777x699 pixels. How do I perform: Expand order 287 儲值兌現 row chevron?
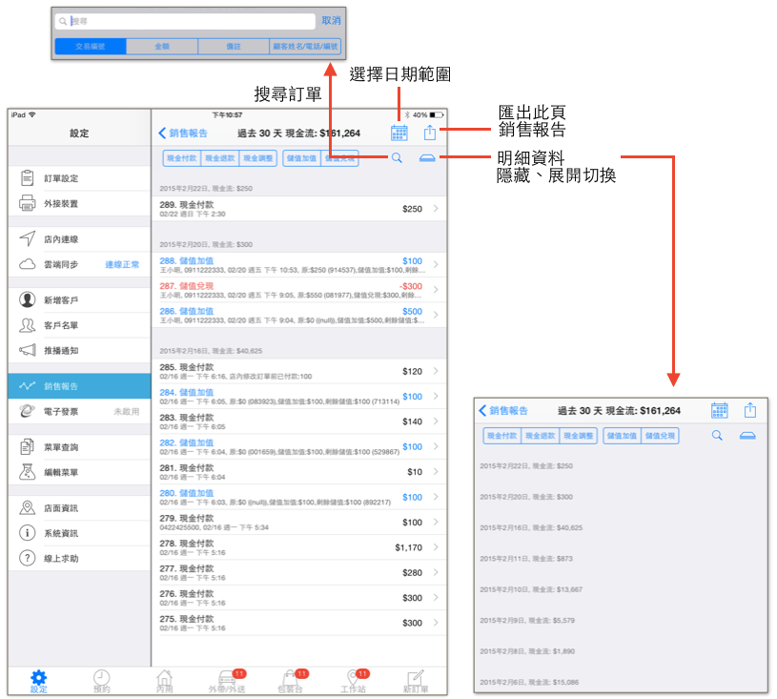[x=436, y=290]
